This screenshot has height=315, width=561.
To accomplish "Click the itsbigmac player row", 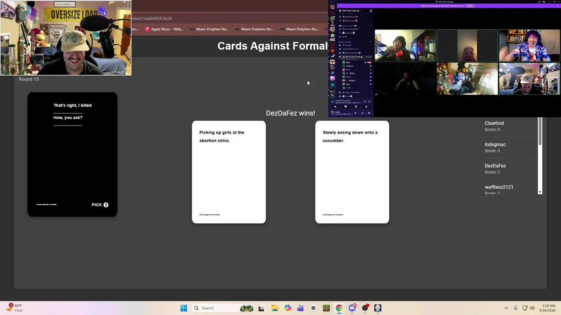I will [511, 147].
